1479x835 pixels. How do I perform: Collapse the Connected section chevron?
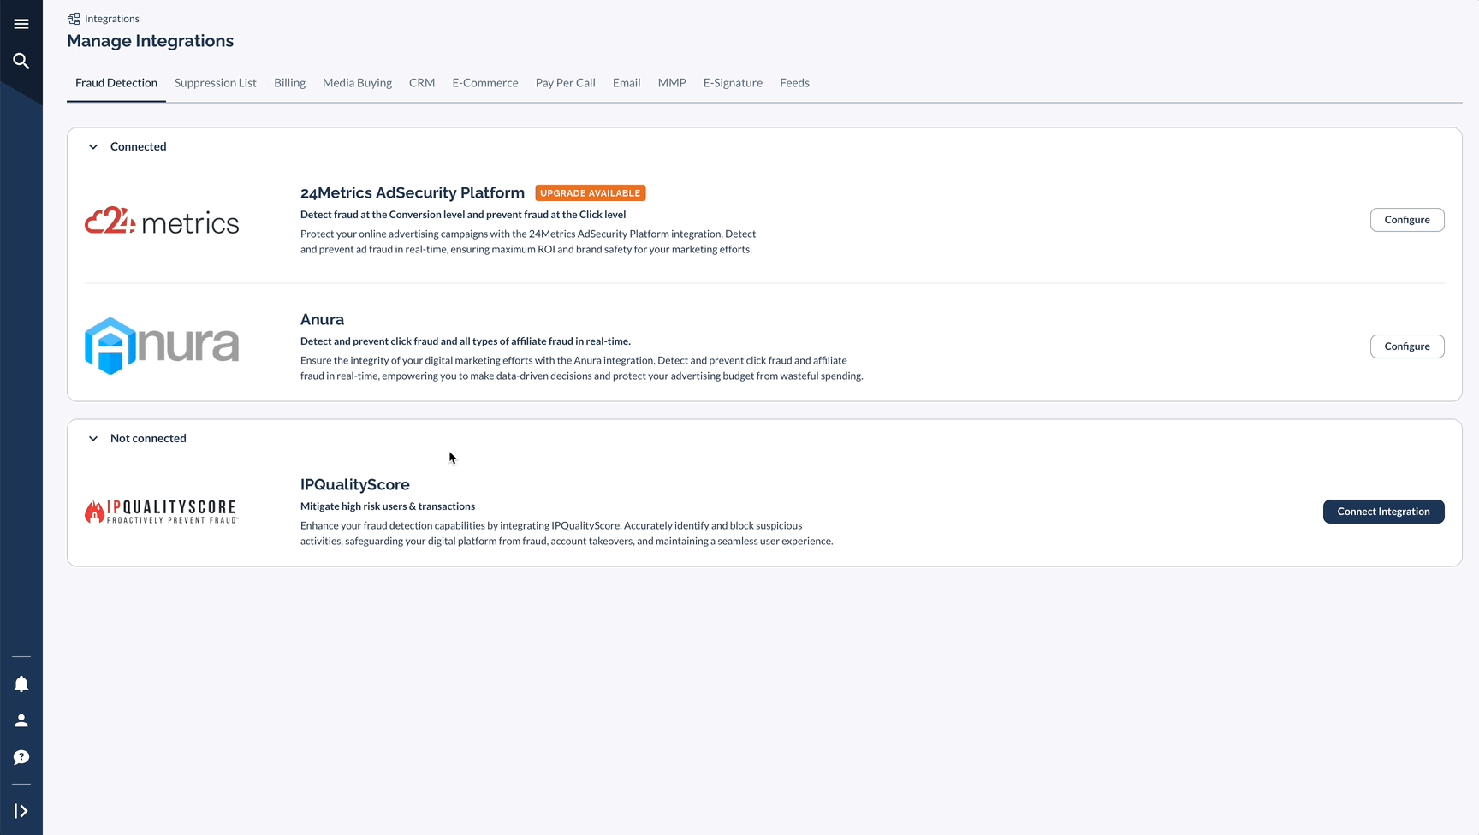point(93,147)
